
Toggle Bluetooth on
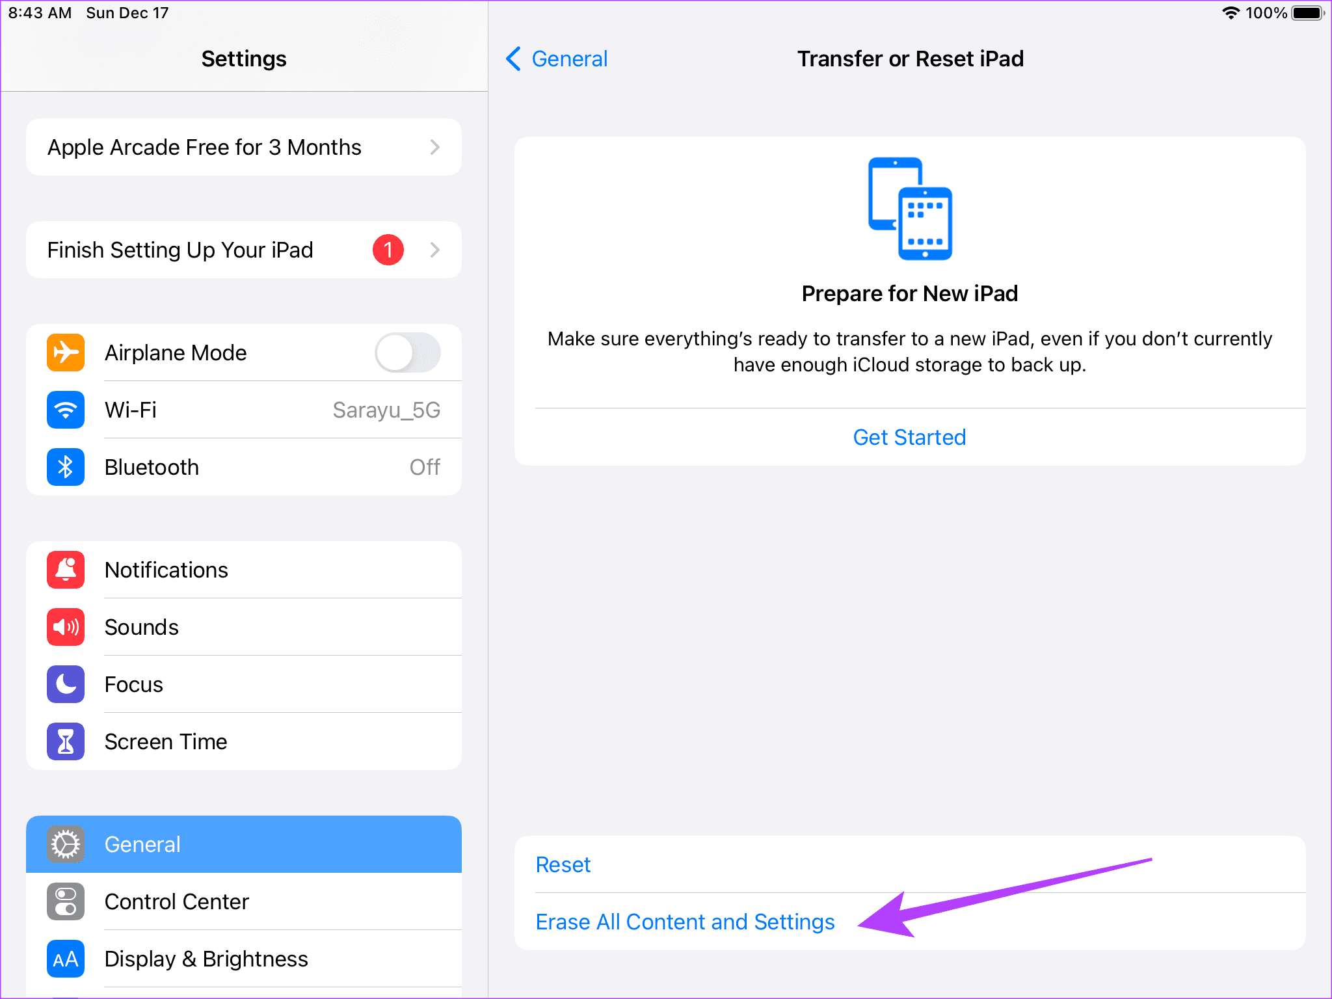pos(245,466)
